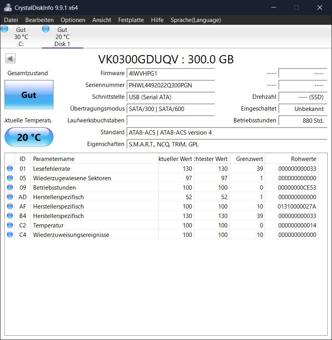Screen dimensions: 332x340
Task: Click the Grenzwert column header
Action: coord(248,159)
